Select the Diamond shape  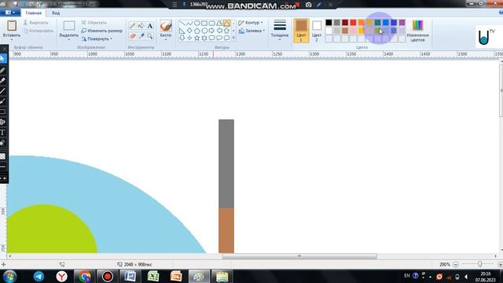coord(189,31)
